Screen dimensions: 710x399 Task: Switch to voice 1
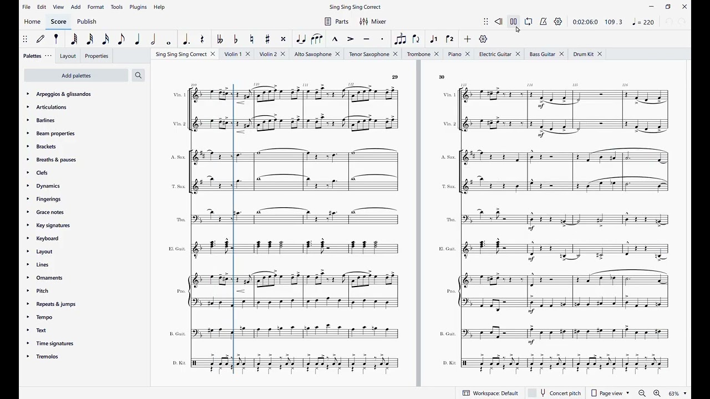pyautogui.click(x=434, y=39)
